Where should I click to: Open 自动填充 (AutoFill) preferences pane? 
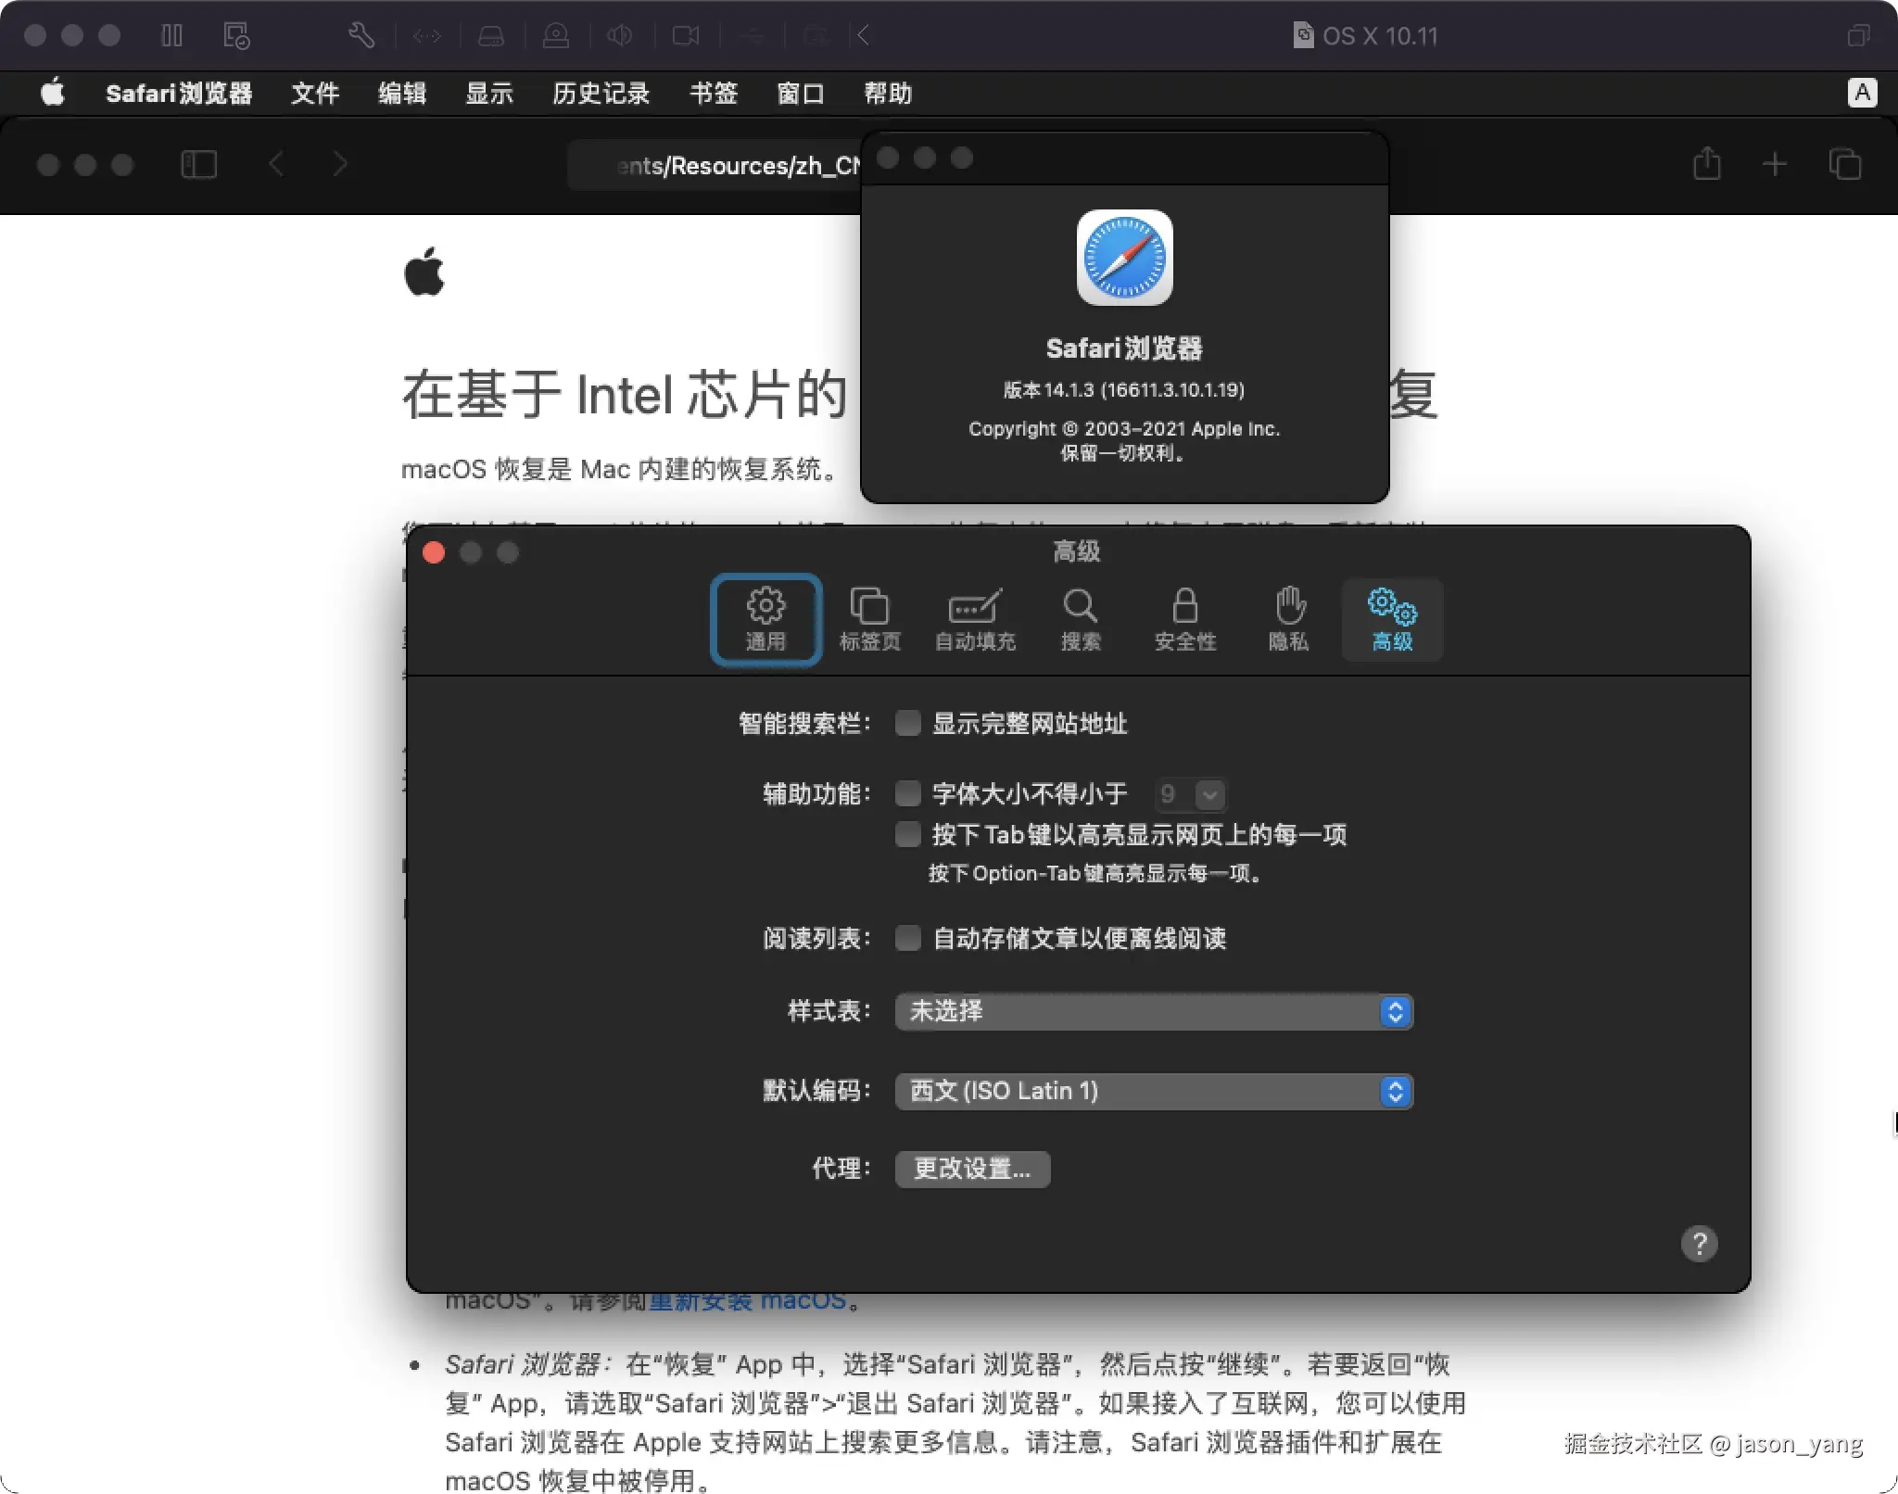point(975,618)
